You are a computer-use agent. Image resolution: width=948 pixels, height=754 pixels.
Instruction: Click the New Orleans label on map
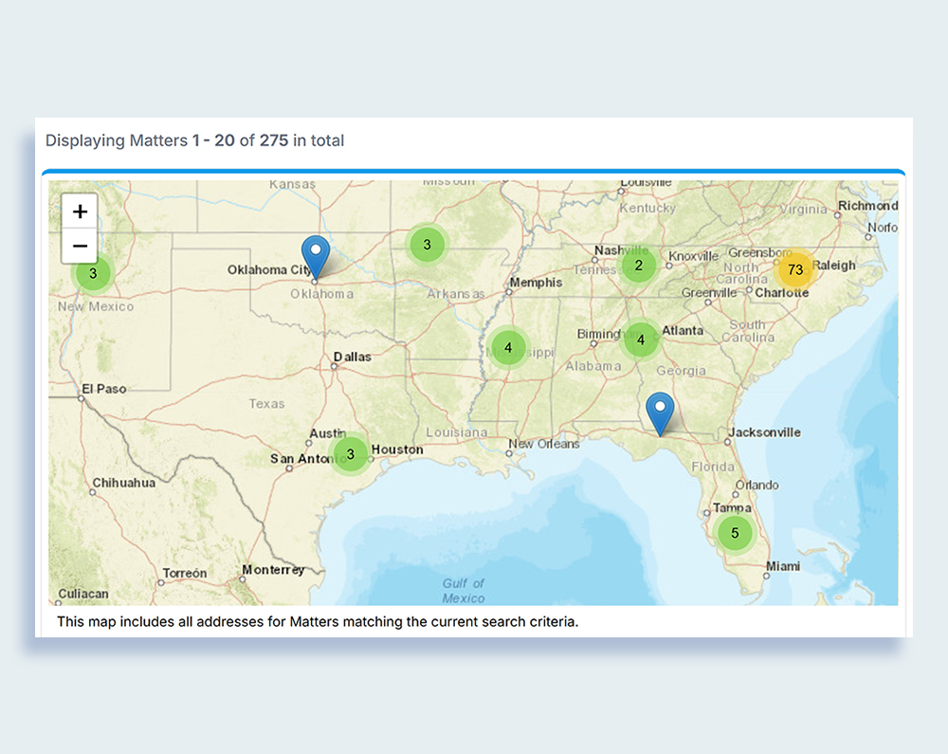543,444
